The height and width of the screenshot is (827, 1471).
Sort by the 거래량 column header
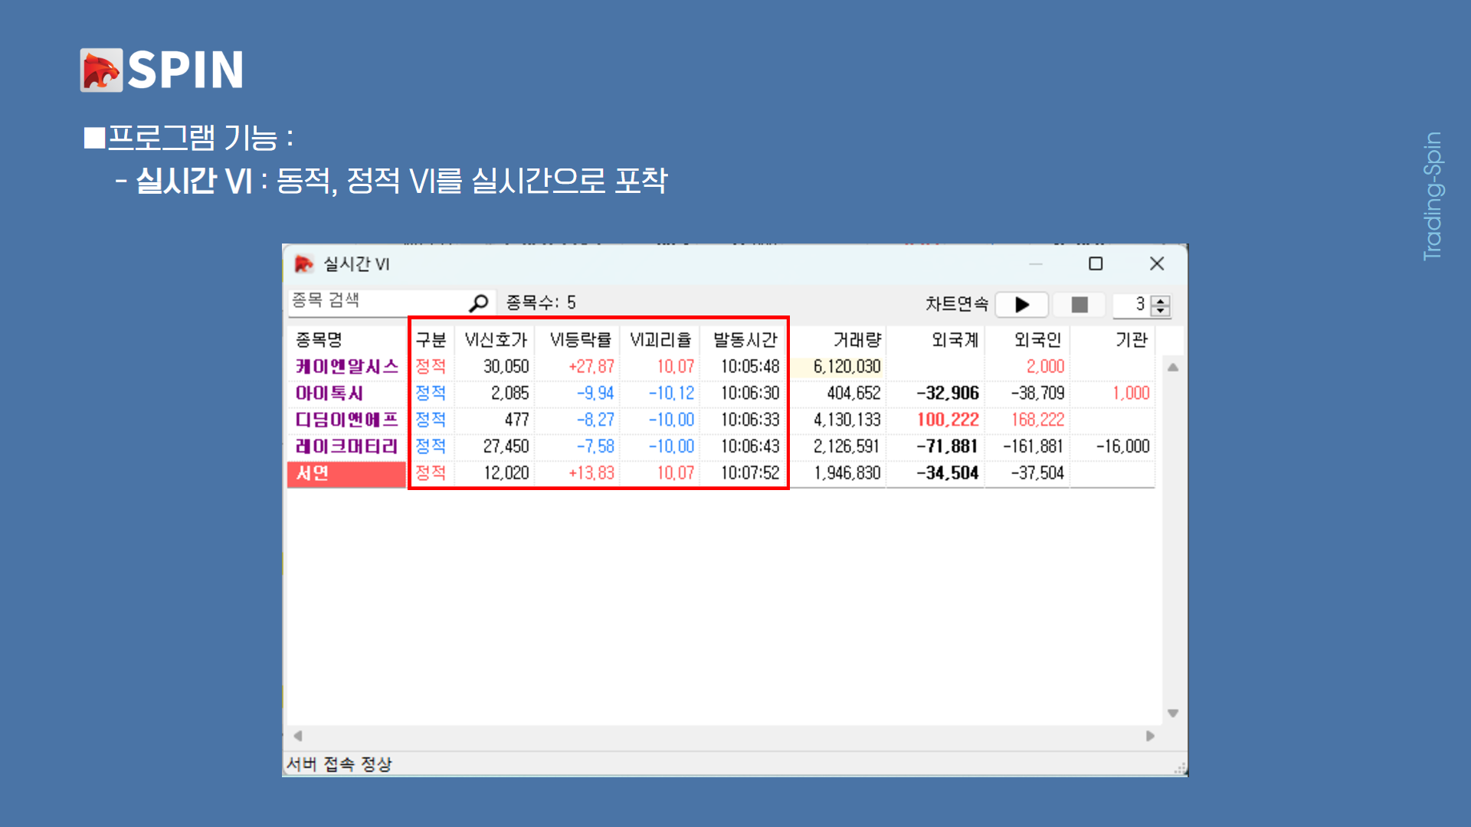click(857, 339)
